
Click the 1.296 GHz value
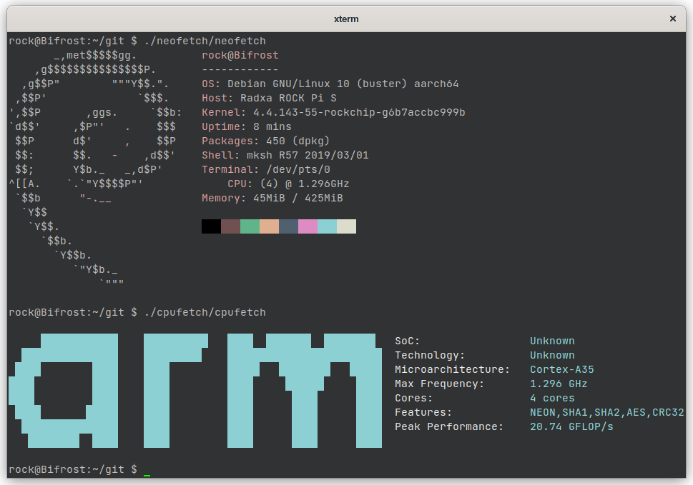click(559, 384)
